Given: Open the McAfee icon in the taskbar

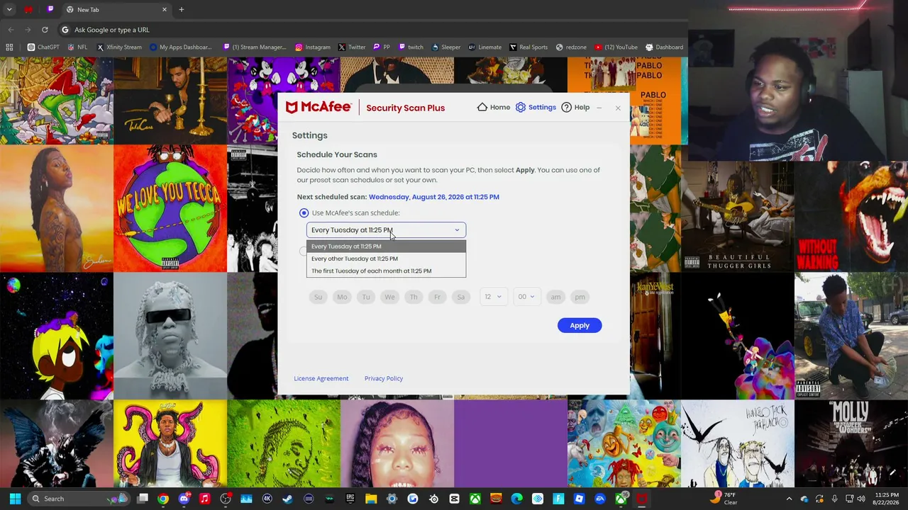Looking at the screenshot, I should coord(641,499).
